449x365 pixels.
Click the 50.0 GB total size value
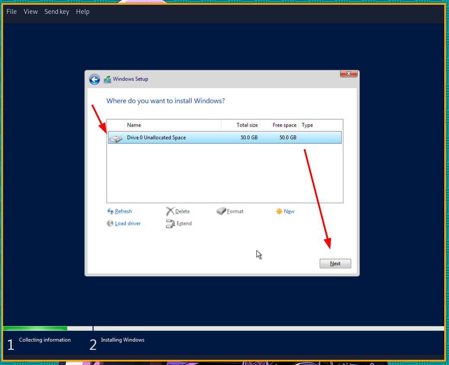tap(249, 138)
